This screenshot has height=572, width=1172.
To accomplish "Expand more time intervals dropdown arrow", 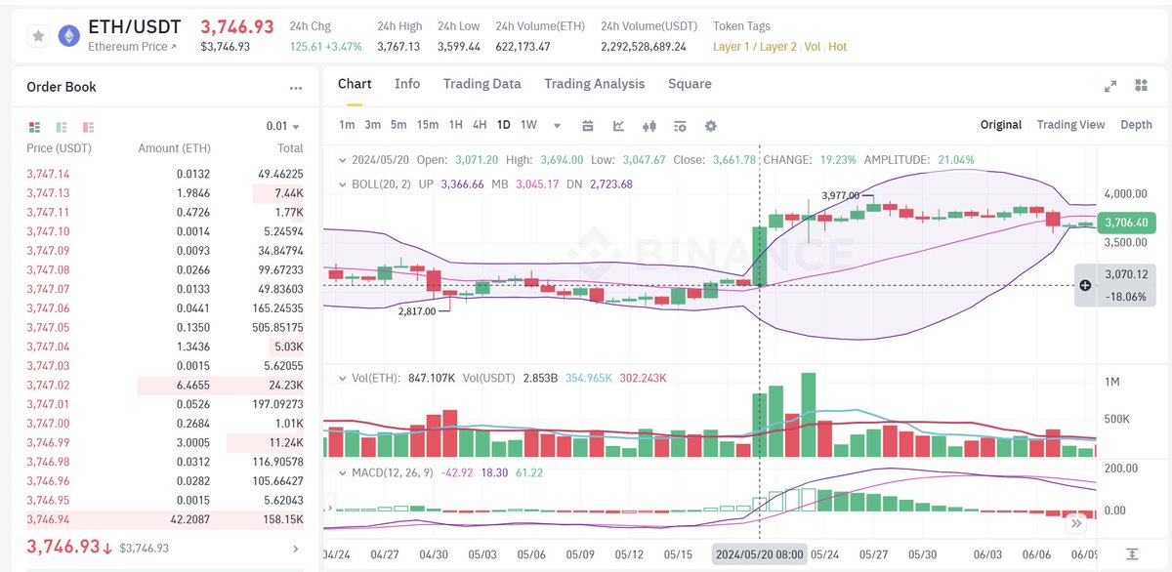I will coord(558,125).
